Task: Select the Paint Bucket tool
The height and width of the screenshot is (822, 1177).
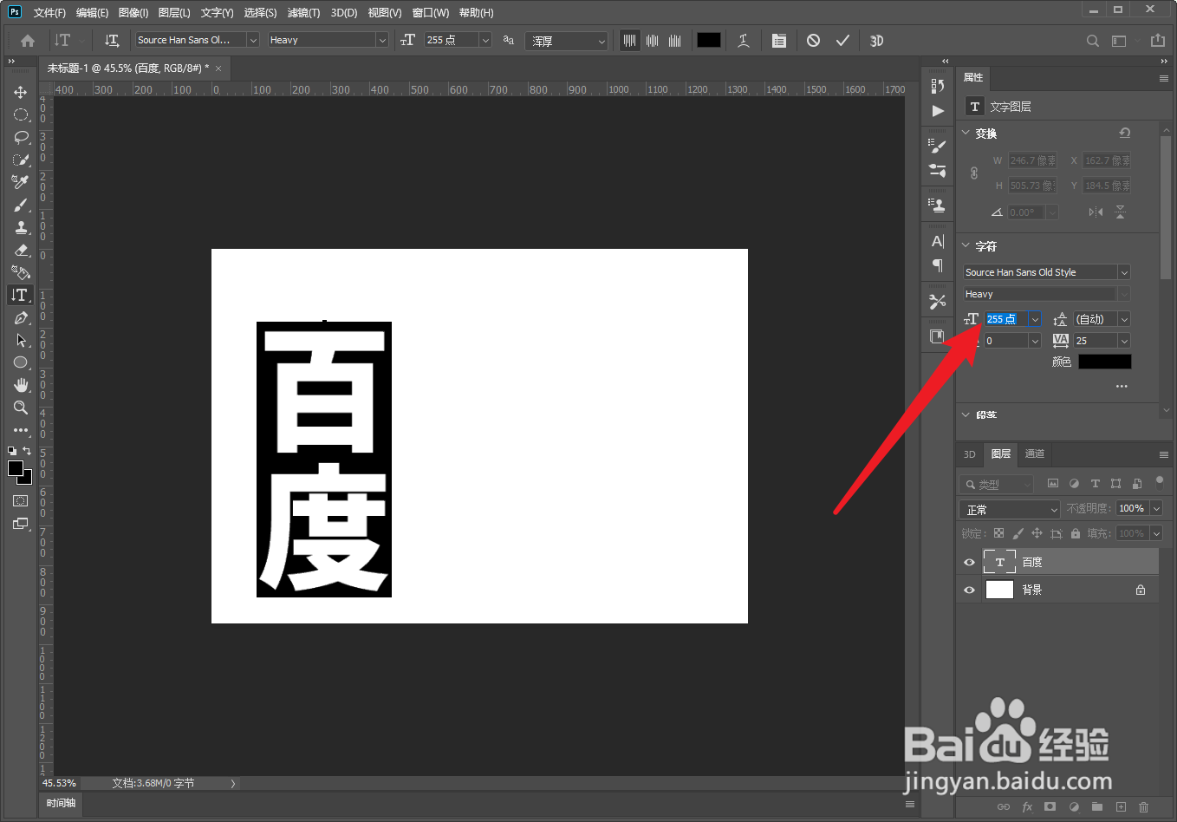Action: pos(21,272)
